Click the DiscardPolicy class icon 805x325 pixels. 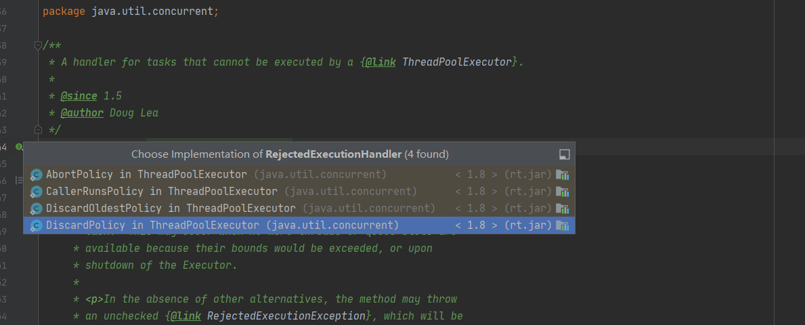tap(36, 225)
